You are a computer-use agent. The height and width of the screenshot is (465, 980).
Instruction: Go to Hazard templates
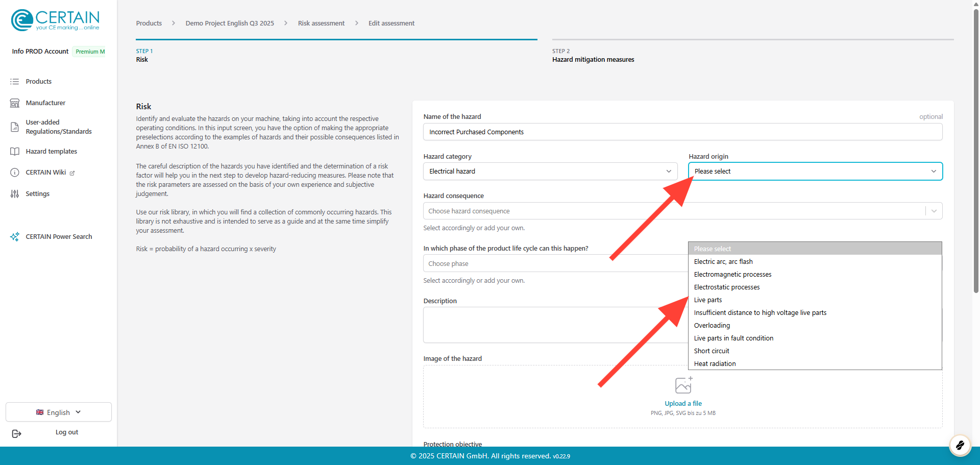click(x=52, y=152)
